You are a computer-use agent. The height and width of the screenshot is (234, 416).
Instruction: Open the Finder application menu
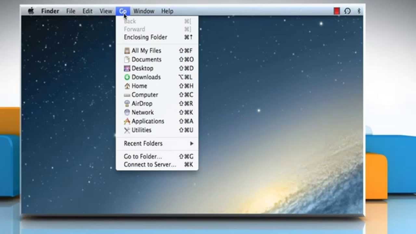point(50,11)
